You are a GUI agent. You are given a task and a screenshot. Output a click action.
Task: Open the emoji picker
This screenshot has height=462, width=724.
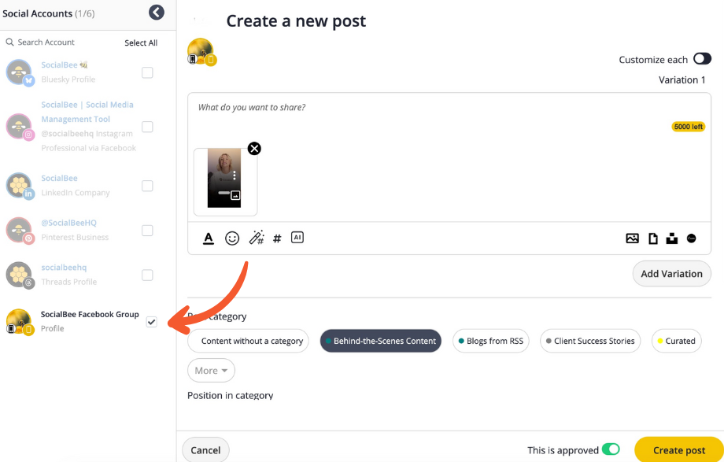tap(232, 238)
